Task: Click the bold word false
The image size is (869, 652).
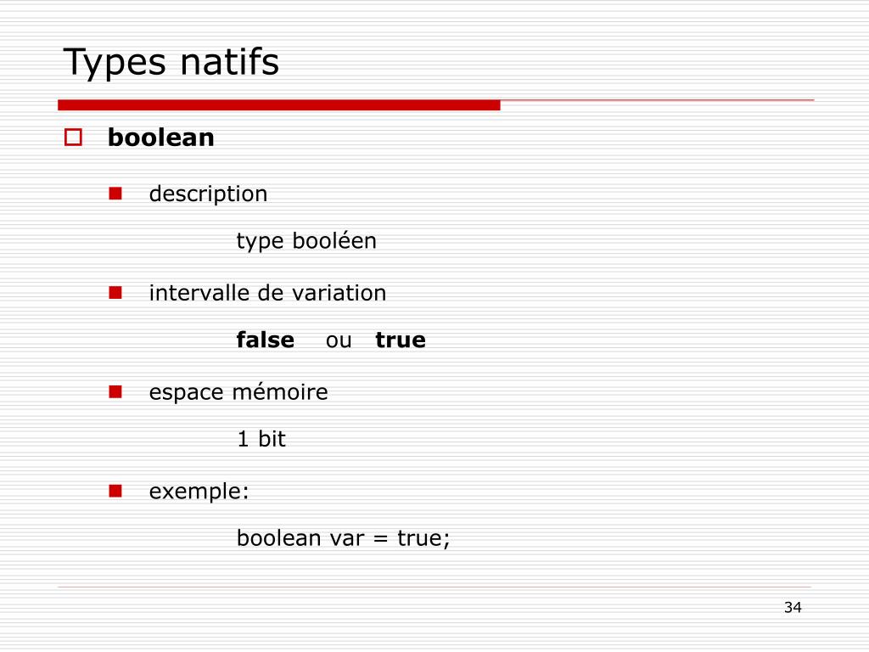Action: tap(266, 340)
